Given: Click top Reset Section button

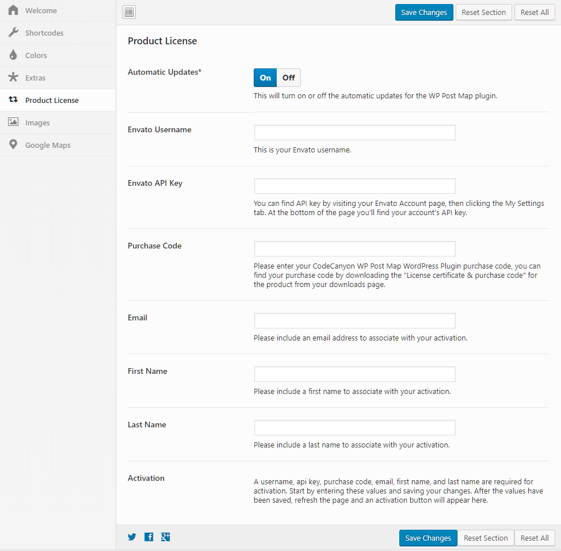Looking at the screenshot, I should click(484, 13).
